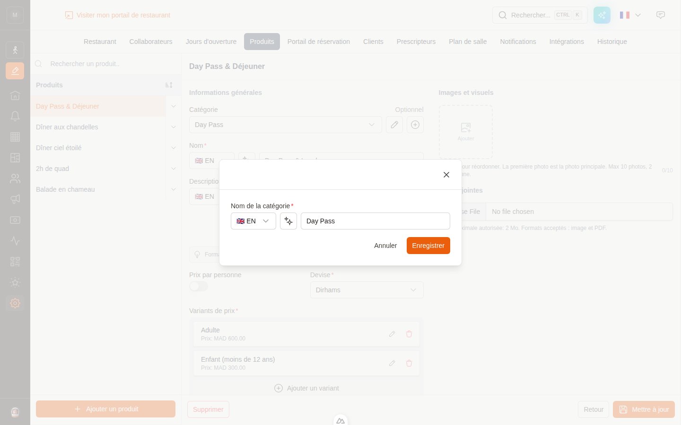The width and height of the screenshot is (681, 425).
Task: Switch to the Jours d'ouverture tab
Action: (211, 42)
